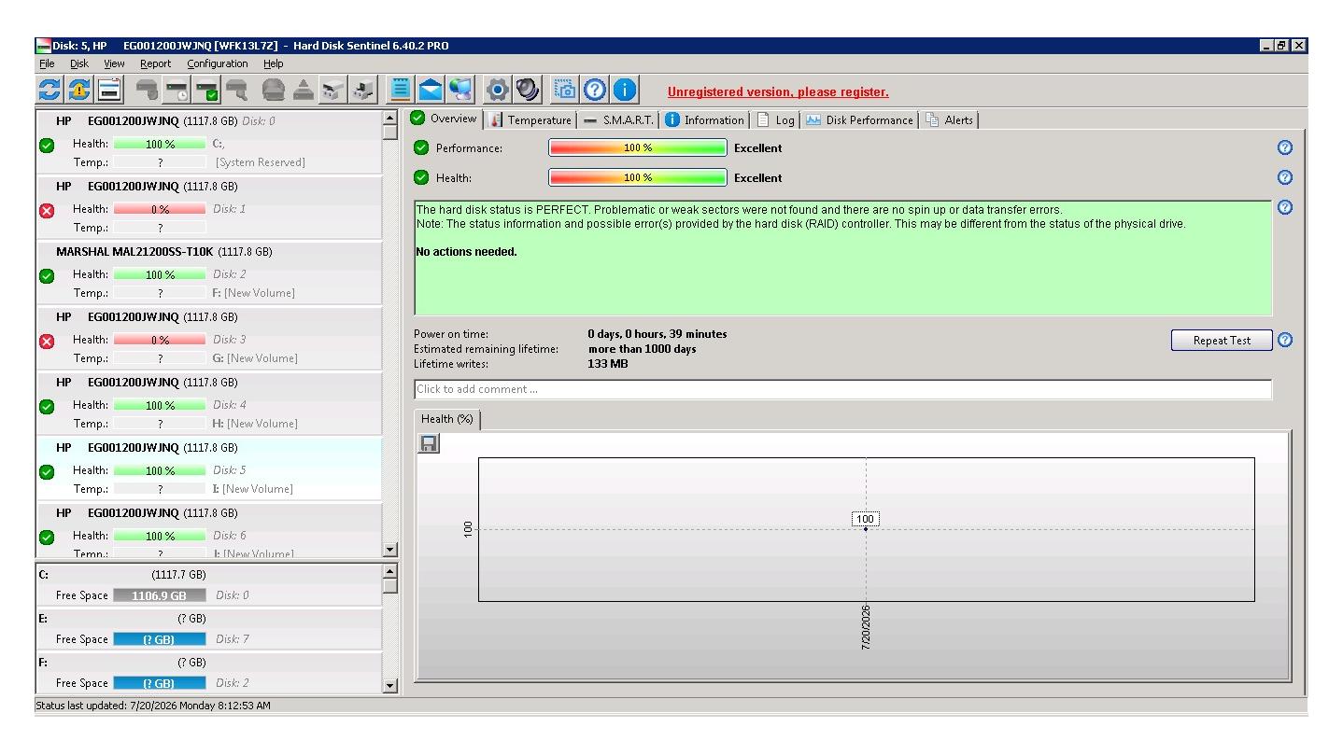This screenshot has width=1343, height=755.
Task: Select the Overview tab
Action: (x=445, y=119)
